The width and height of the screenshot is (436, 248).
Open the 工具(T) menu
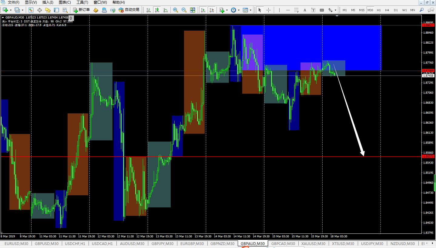click(x=82, y=2)
